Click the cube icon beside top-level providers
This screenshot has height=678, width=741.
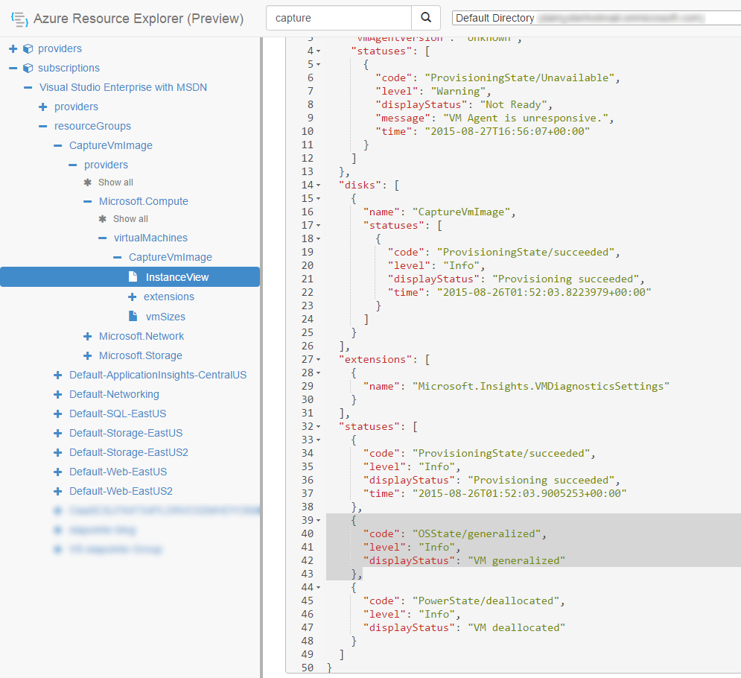pyautogui.click(x=28, y=48)
